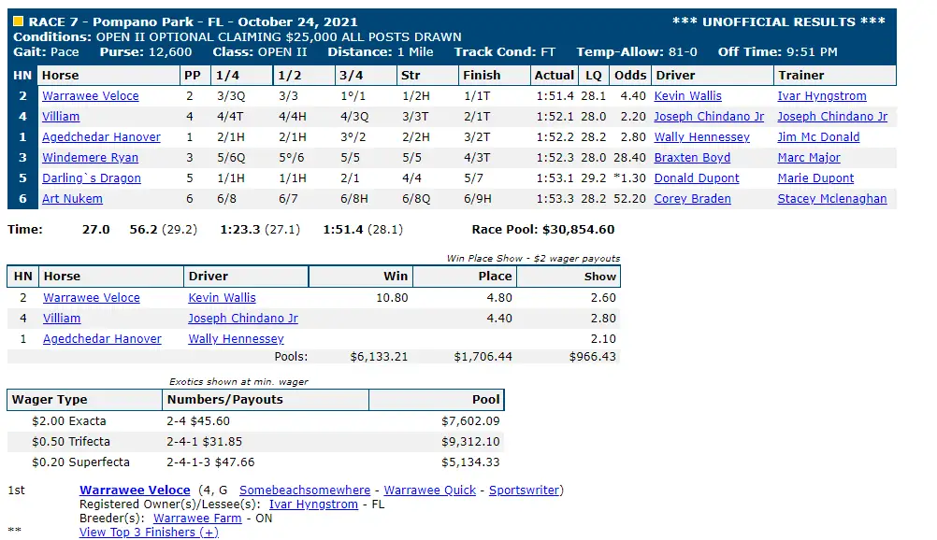Open driver Donald Dupont link
The height and width of the screenshot is (540, 937).
coord(697,178)
